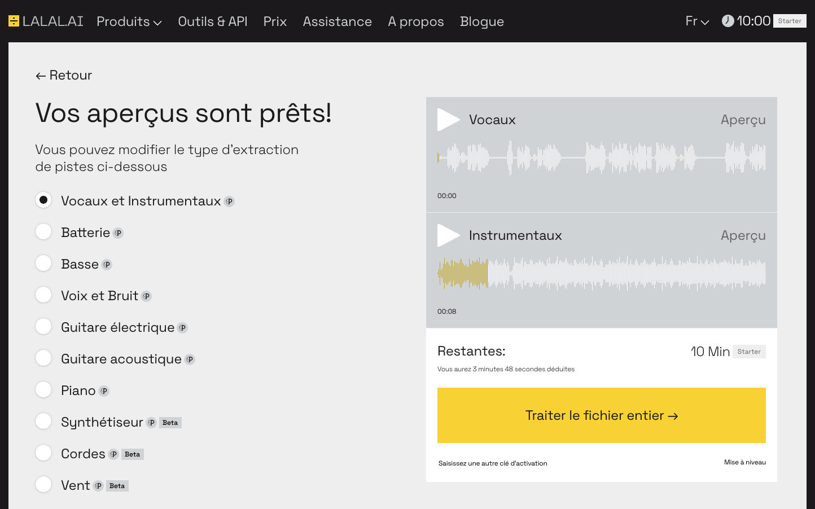Viewport: 815px width, 509px height.
Task: Expand the Produits dropdown menu
Action: [129, 21]
